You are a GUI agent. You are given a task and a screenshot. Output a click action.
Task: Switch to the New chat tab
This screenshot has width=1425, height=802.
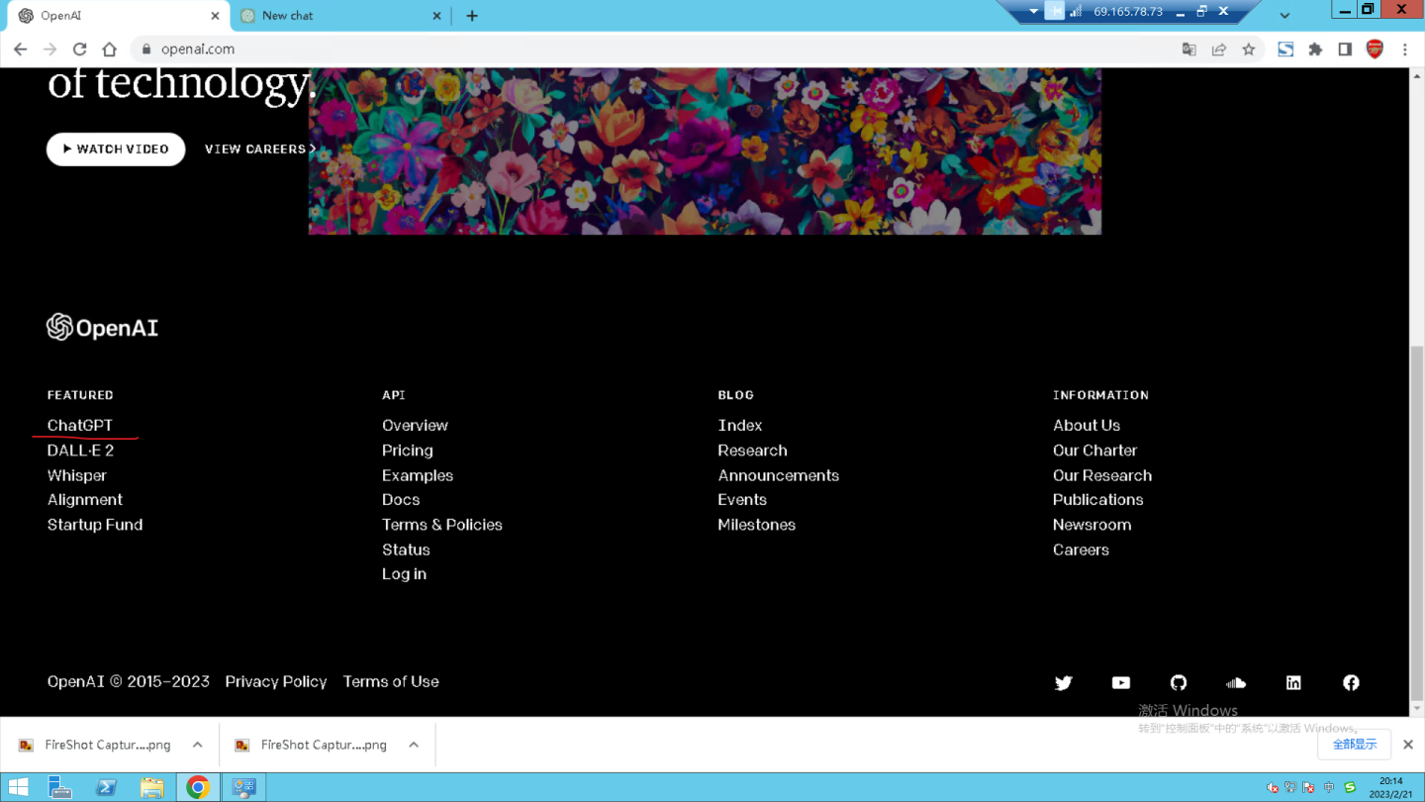[x=341, y=16]
